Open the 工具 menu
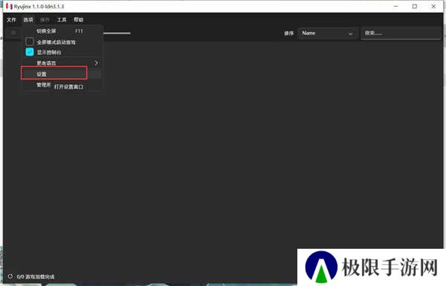 pyautogui.click(x=62, y=19)
